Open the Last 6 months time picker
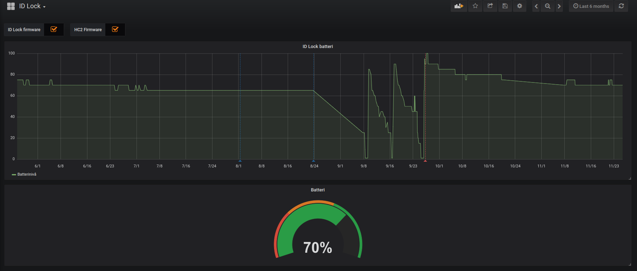The height and width of the screenshot is (271, 637). [x=591, y=6]
